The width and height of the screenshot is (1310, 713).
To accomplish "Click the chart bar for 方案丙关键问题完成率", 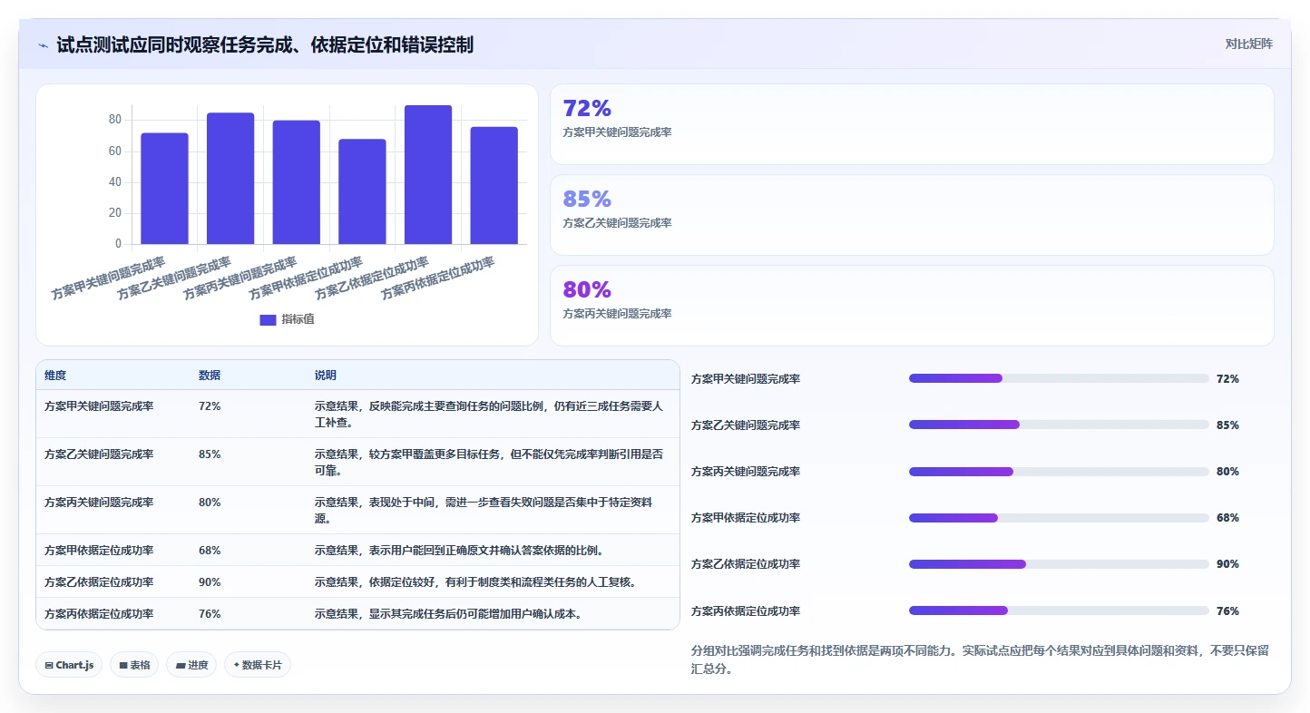I will pyautogui.click(x=297, y=182).
